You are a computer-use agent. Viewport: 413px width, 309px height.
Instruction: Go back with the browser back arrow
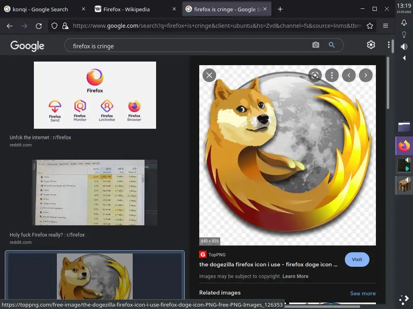coord(10,26)
